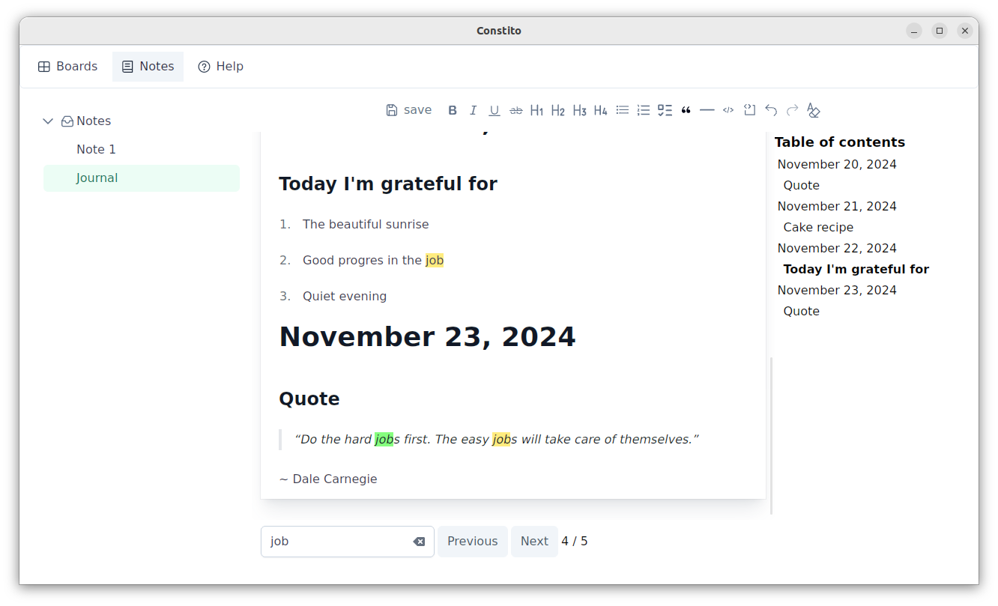Insert an ordered numbered list
The height and width of the screenshot is (606, 998).
[643, 110]
